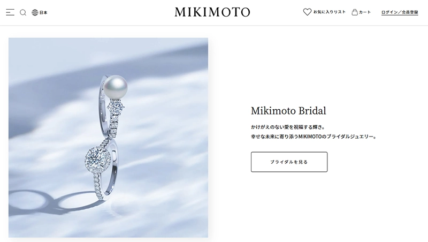Click the pearl on the upper ring
Image resolution: width=428 pixels, height=242 pixels.
(116, 85)
